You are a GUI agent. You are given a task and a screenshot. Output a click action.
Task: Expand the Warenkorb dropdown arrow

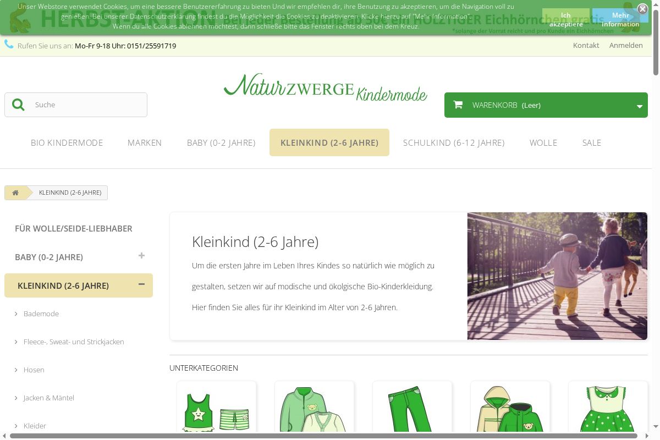coord(639,106)
